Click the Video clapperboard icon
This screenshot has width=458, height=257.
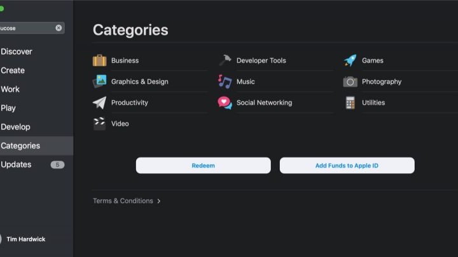99,124
